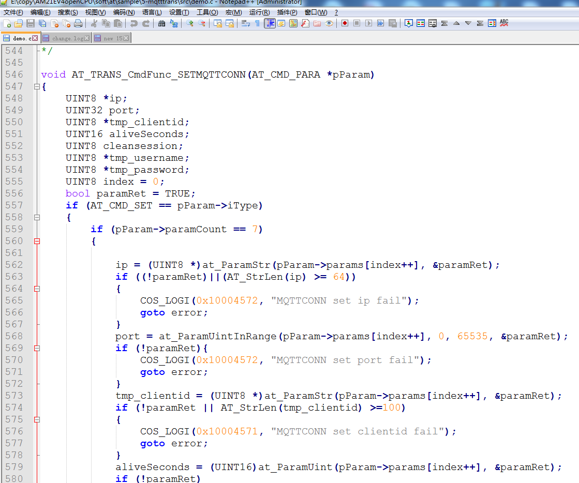Image resolution: width=579 pixels, height=483 pixels.
Task: Click the Print toolbar icon
Action: pos(78,23)
